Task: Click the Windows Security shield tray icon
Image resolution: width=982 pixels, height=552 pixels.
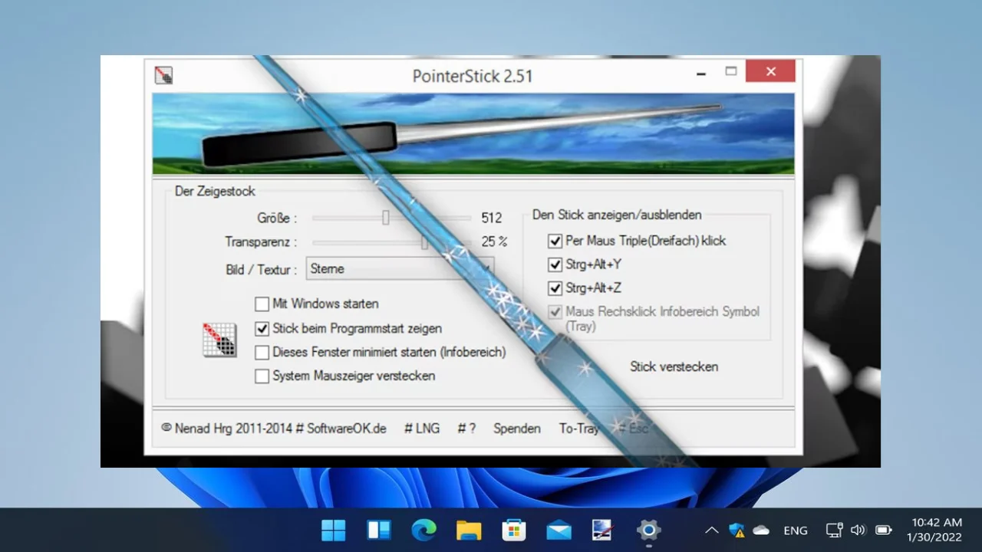Action: click(x=736, y=530)
